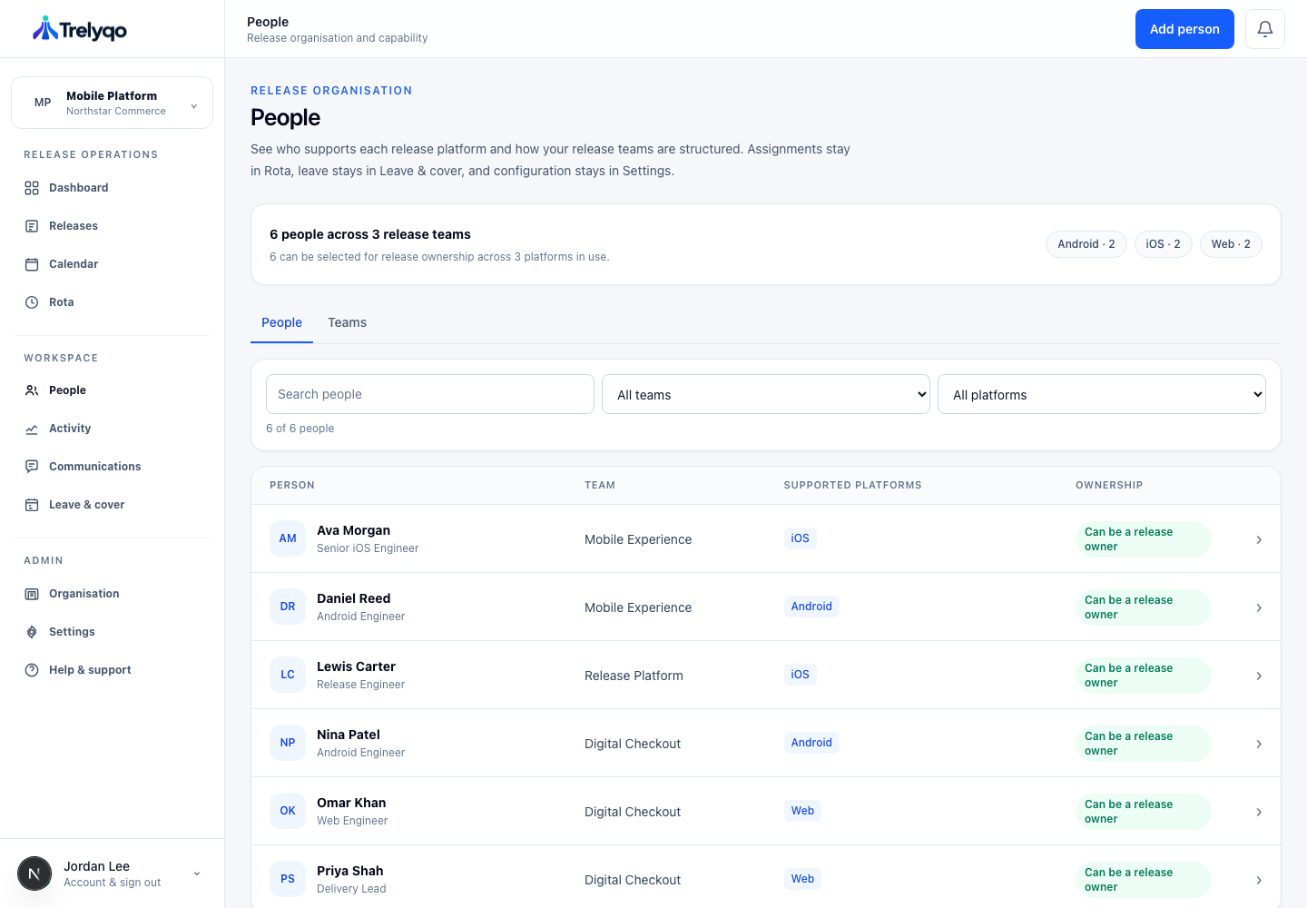This screenshot has height=908, width=1307.
Task: Click Ava Morgan's iOS platform tag
Action: pyautogui.click(x=800, y=538)
